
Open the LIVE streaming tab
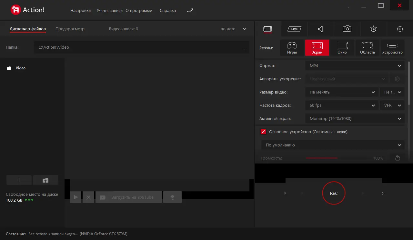[294, 29]
